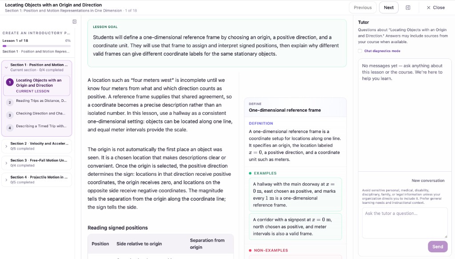Click the EXAMPLES section label
The image size is (455, 259).
[x=265, y=173]
